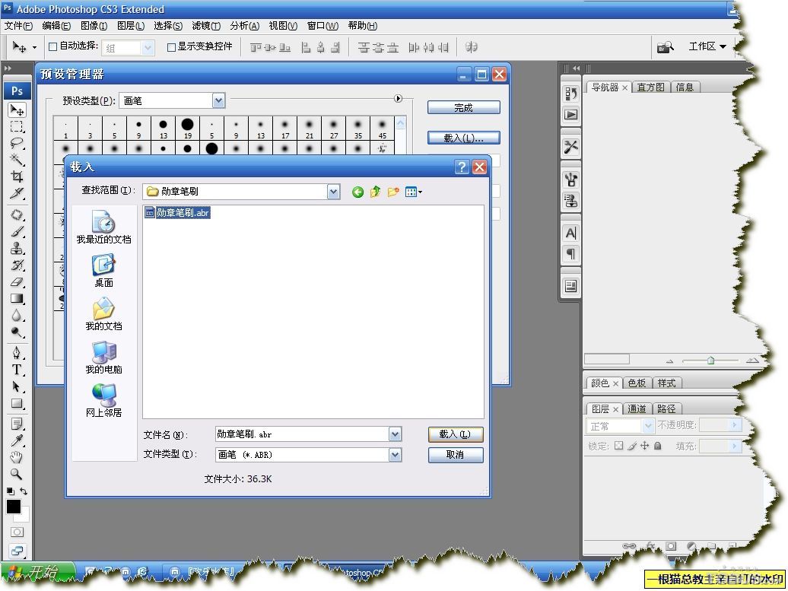Expand the 文件名 dropdown arrow
Screen dimensions: 788x591
click(x=395, y=434)
